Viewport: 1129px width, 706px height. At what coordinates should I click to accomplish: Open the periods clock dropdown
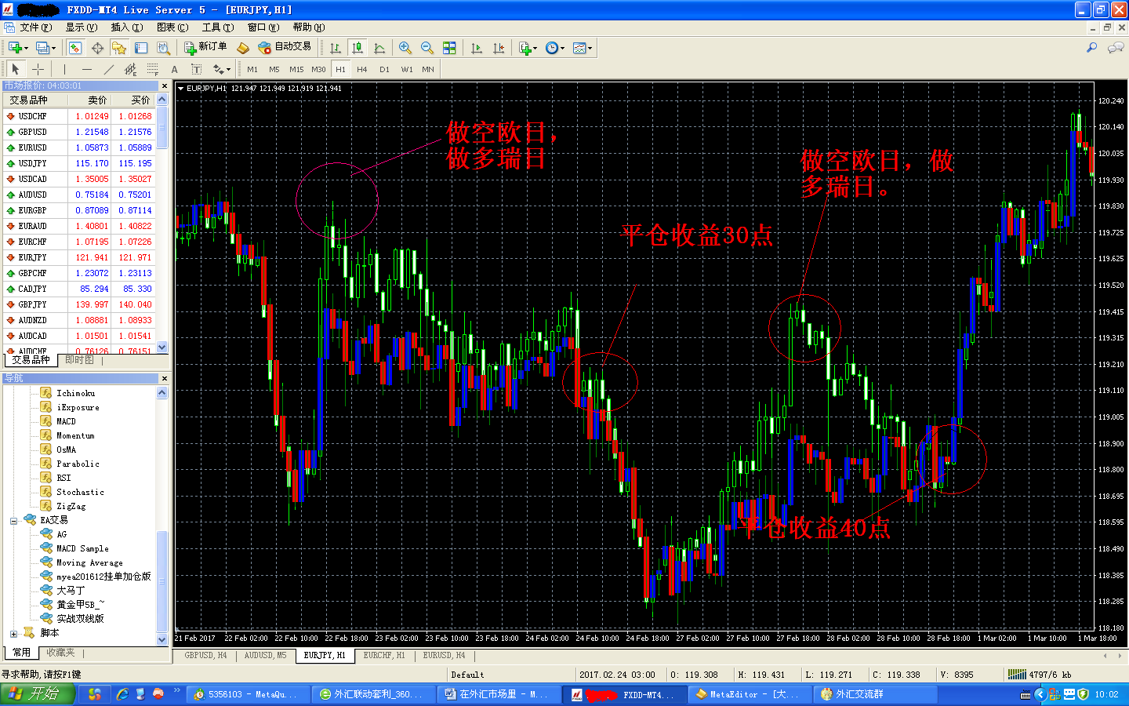click(x=554, y=48)
